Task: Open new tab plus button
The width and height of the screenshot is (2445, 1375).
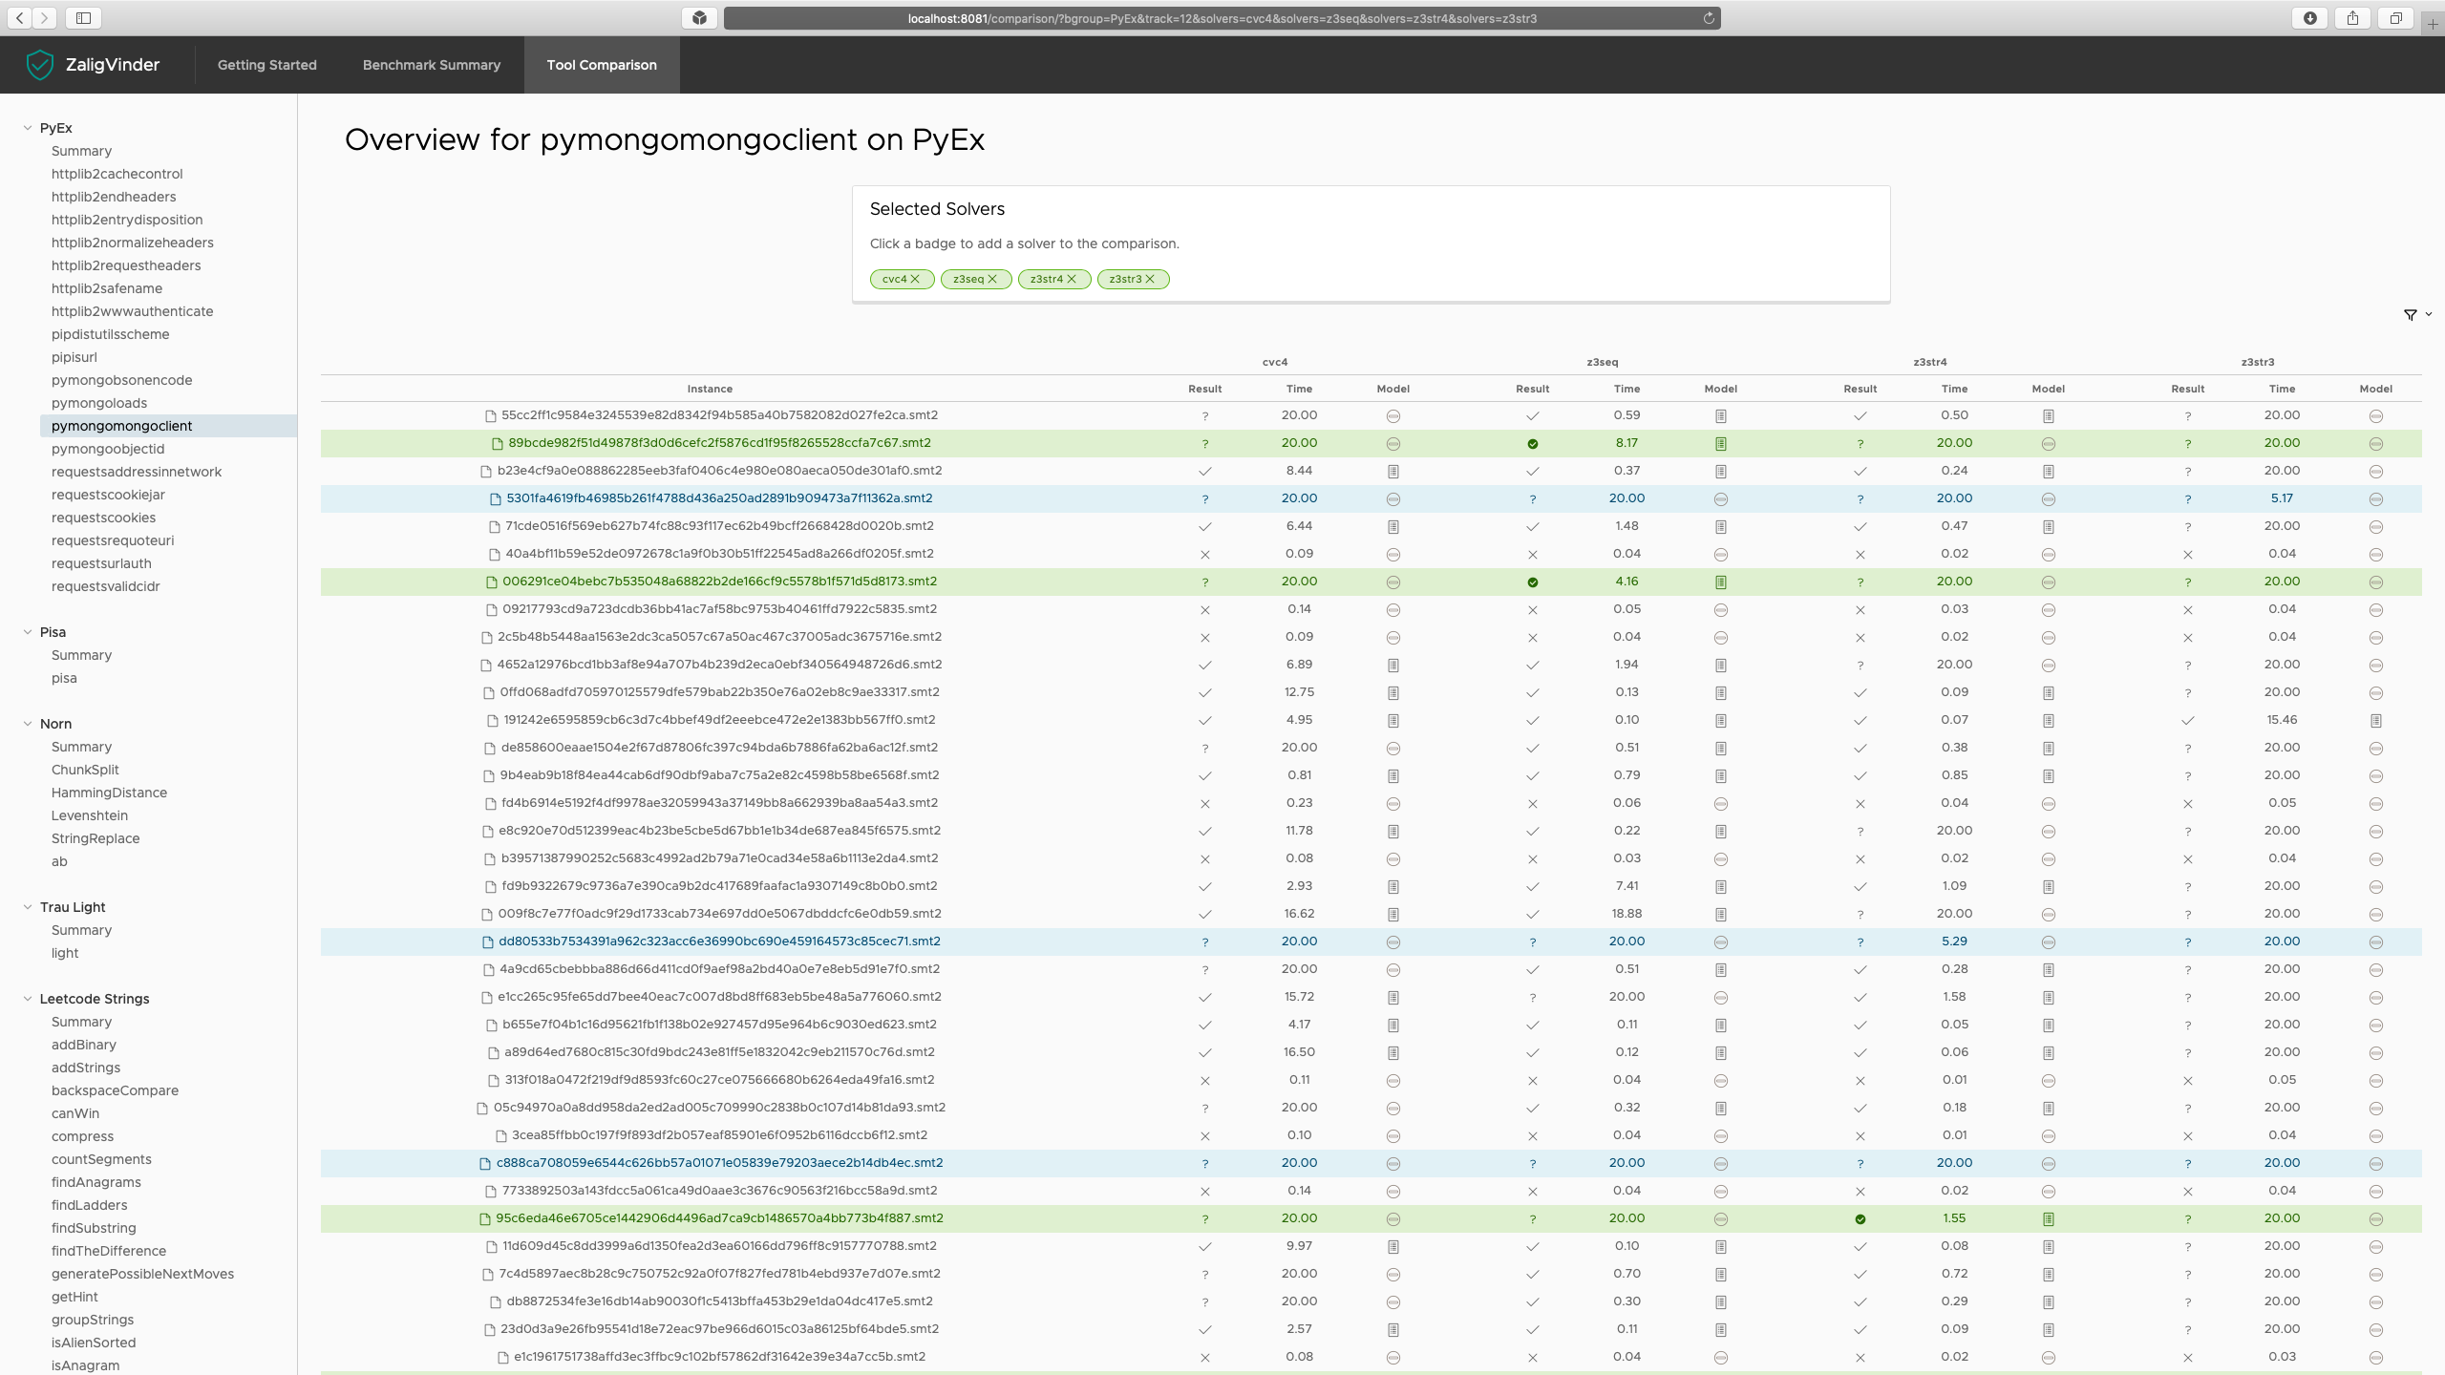Action: pos(2433,24)
